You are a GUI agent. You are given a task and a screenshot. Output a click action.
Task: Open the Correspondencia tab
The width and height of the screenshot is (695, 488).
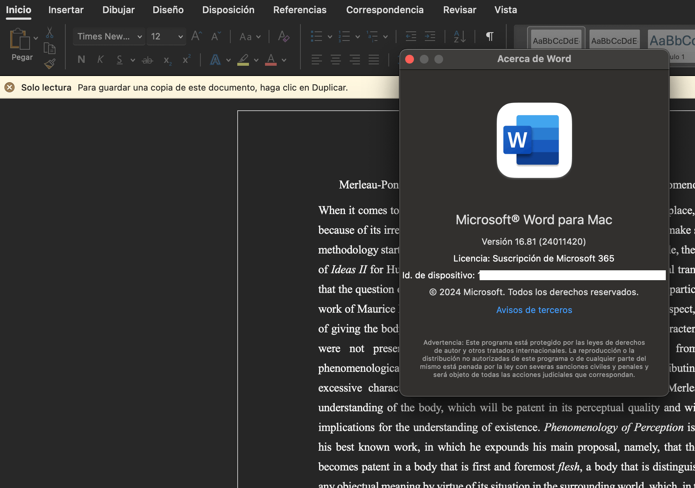(x=385, y=10)
